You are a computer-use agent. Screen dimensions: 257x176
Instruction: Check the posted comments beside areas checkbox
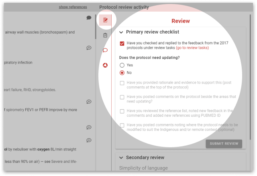(122, 97)
